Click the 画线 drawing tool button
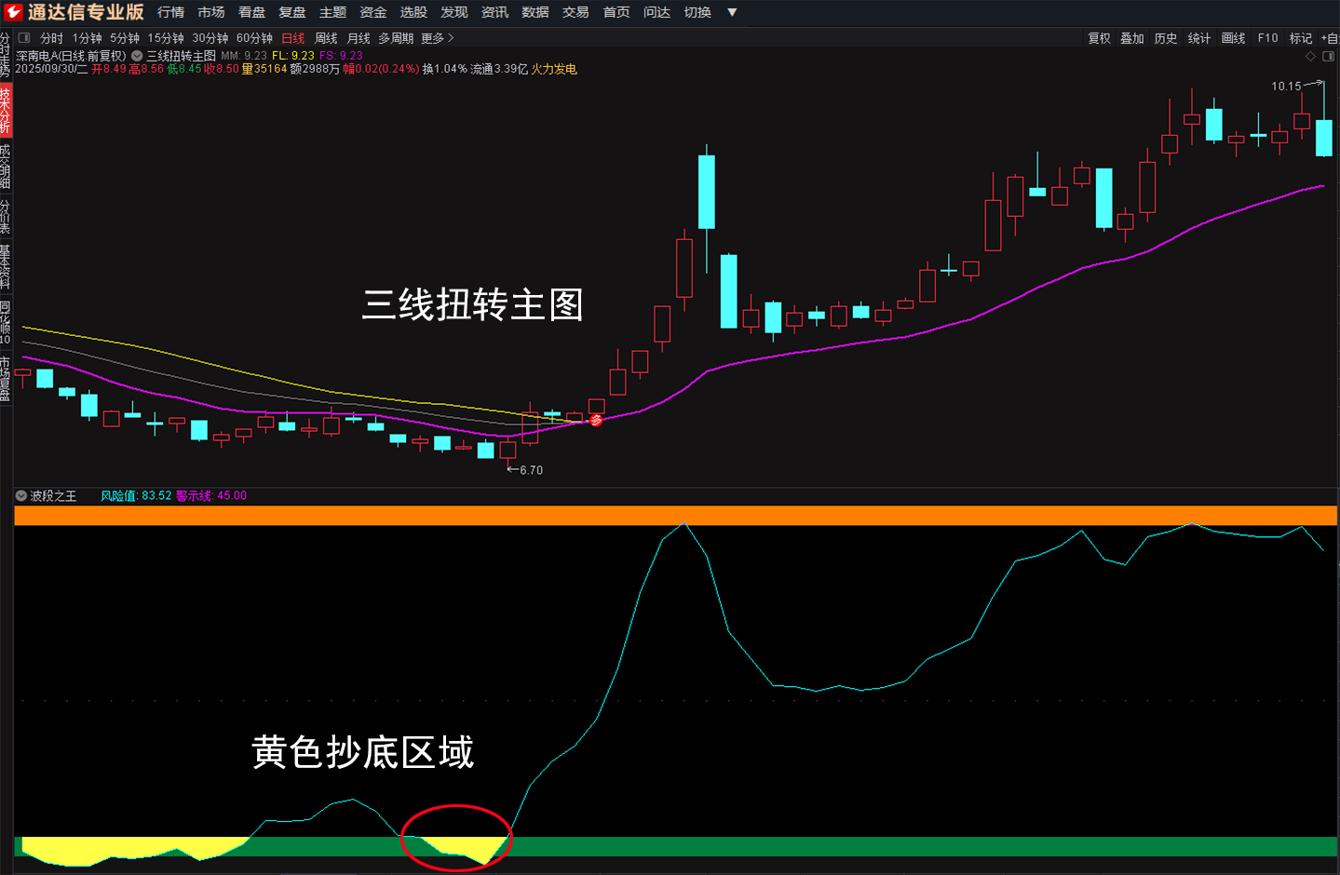 [1233, 38]
